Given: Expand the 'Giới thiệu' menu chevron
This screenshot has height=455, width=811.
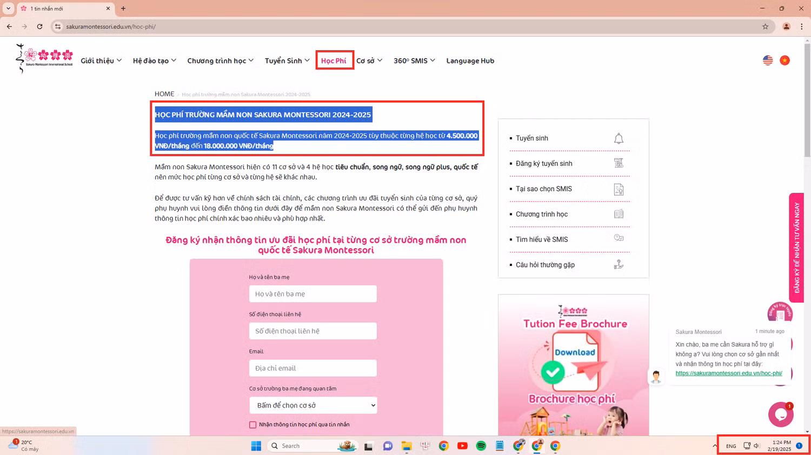Looking at the screenshot, I should [x=119, y=61].
